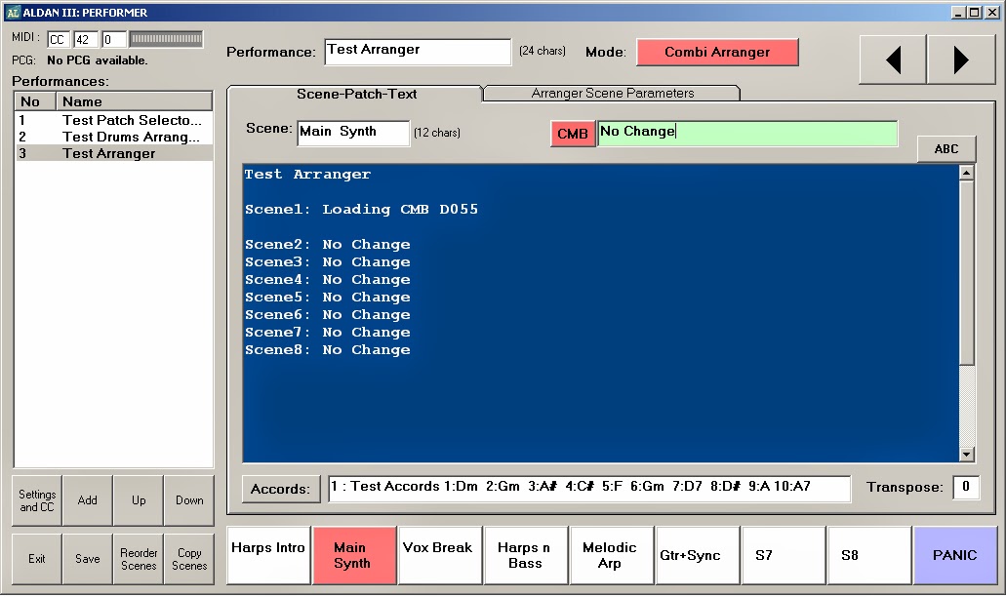Open Reorder Scenes
The height and width of the screenshot is (597, 1006).
click(x=139, y=559)
